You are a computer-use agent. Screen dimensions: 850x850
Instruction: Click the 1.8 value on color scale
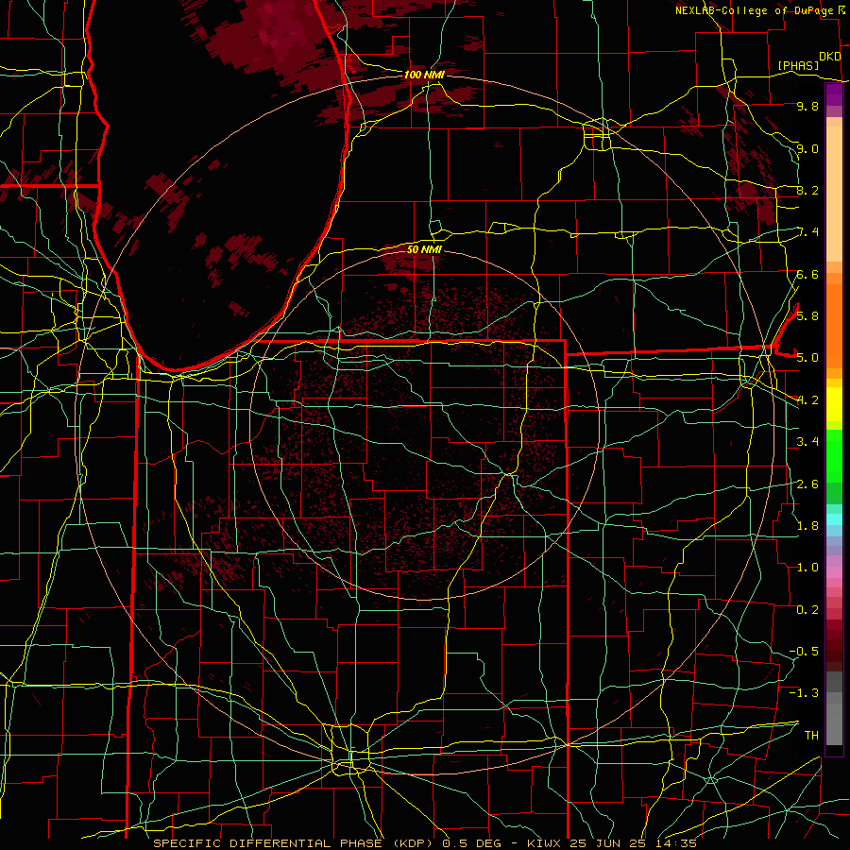pos(807,525)
